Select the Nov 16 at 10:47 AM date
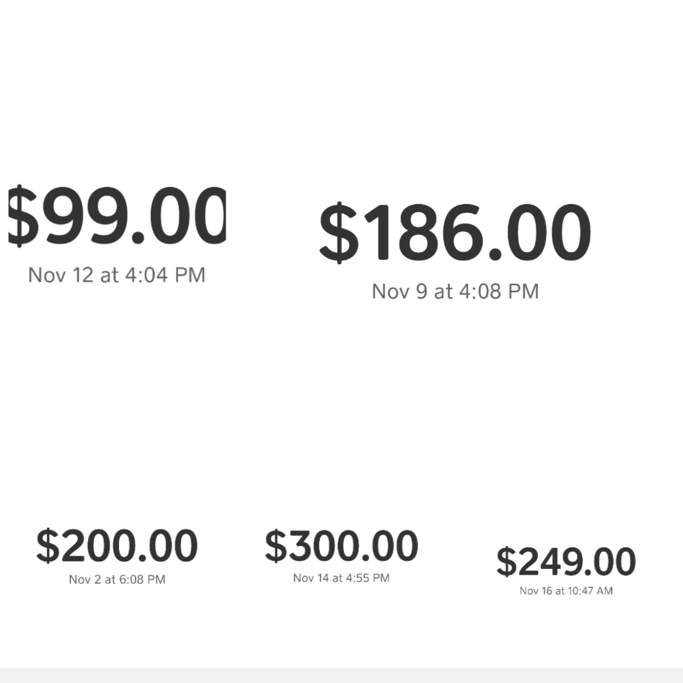 (x=566, y=591)
